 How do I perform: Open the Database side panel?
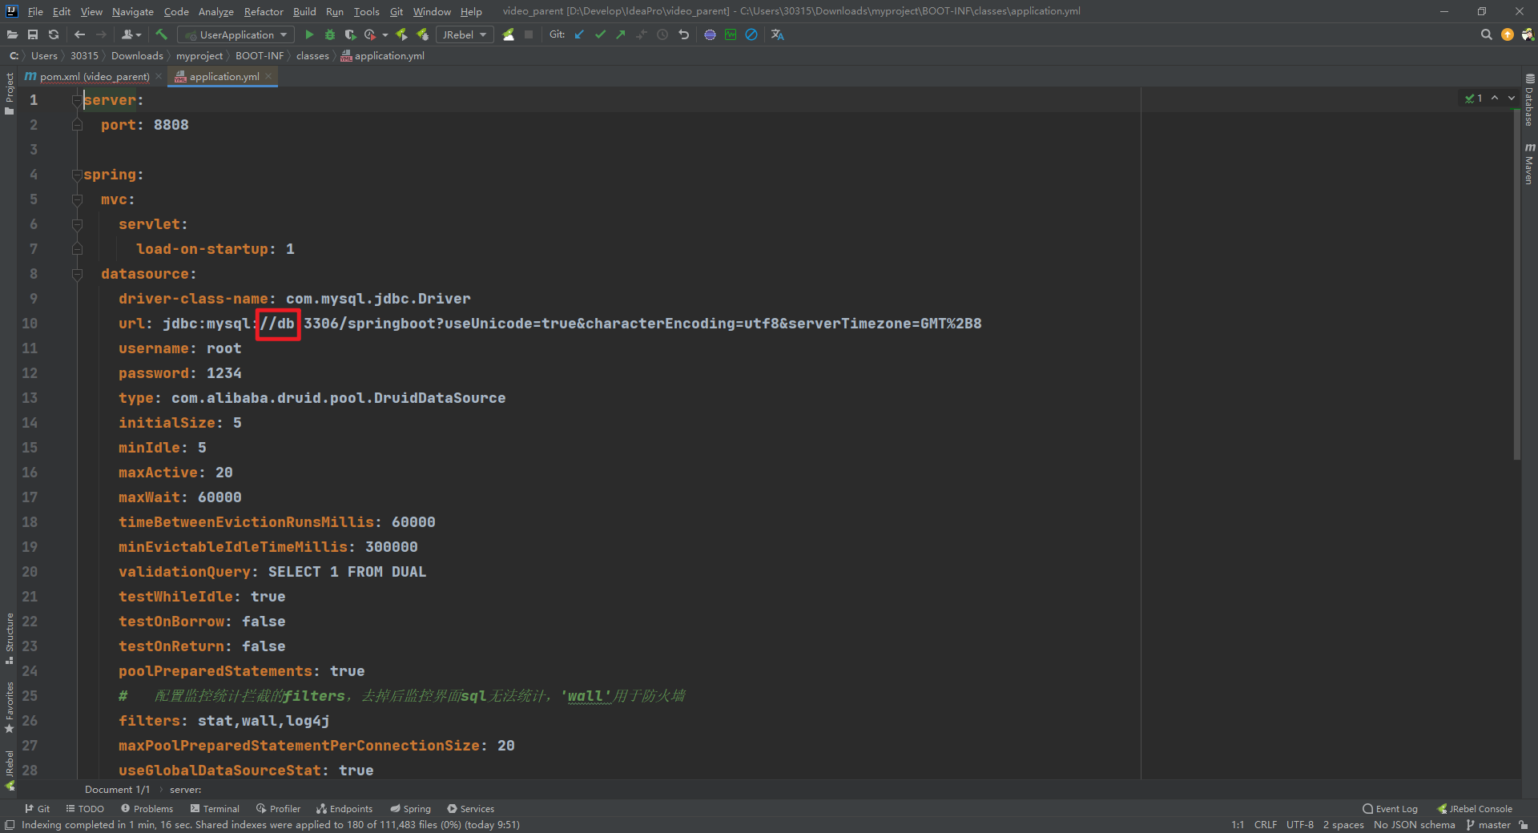1529,100
